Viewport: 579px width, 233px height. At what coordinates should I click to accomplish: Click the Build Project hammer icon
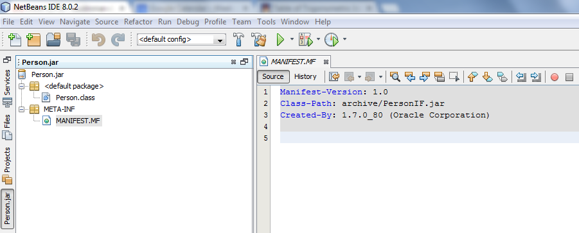point(239,39)
